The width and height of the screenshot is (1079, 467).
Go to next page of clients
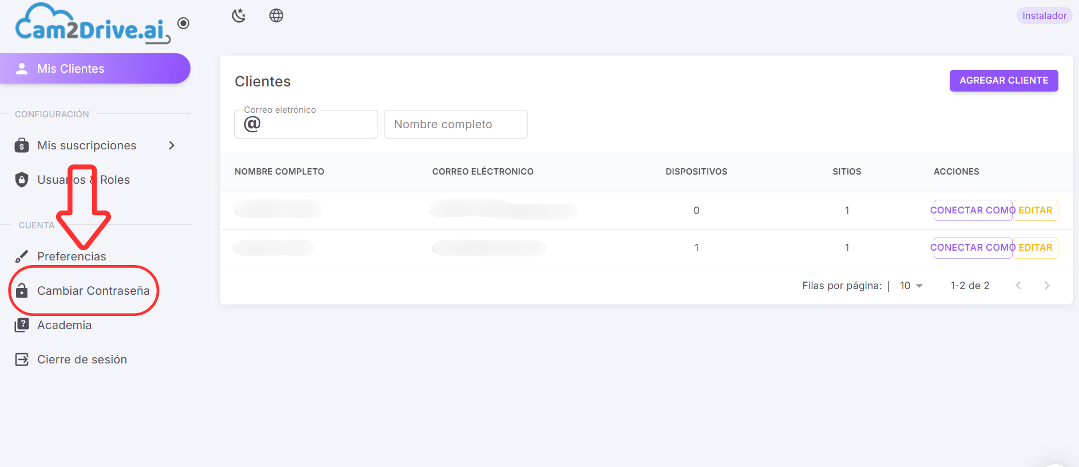click(x=1047, y=286)
